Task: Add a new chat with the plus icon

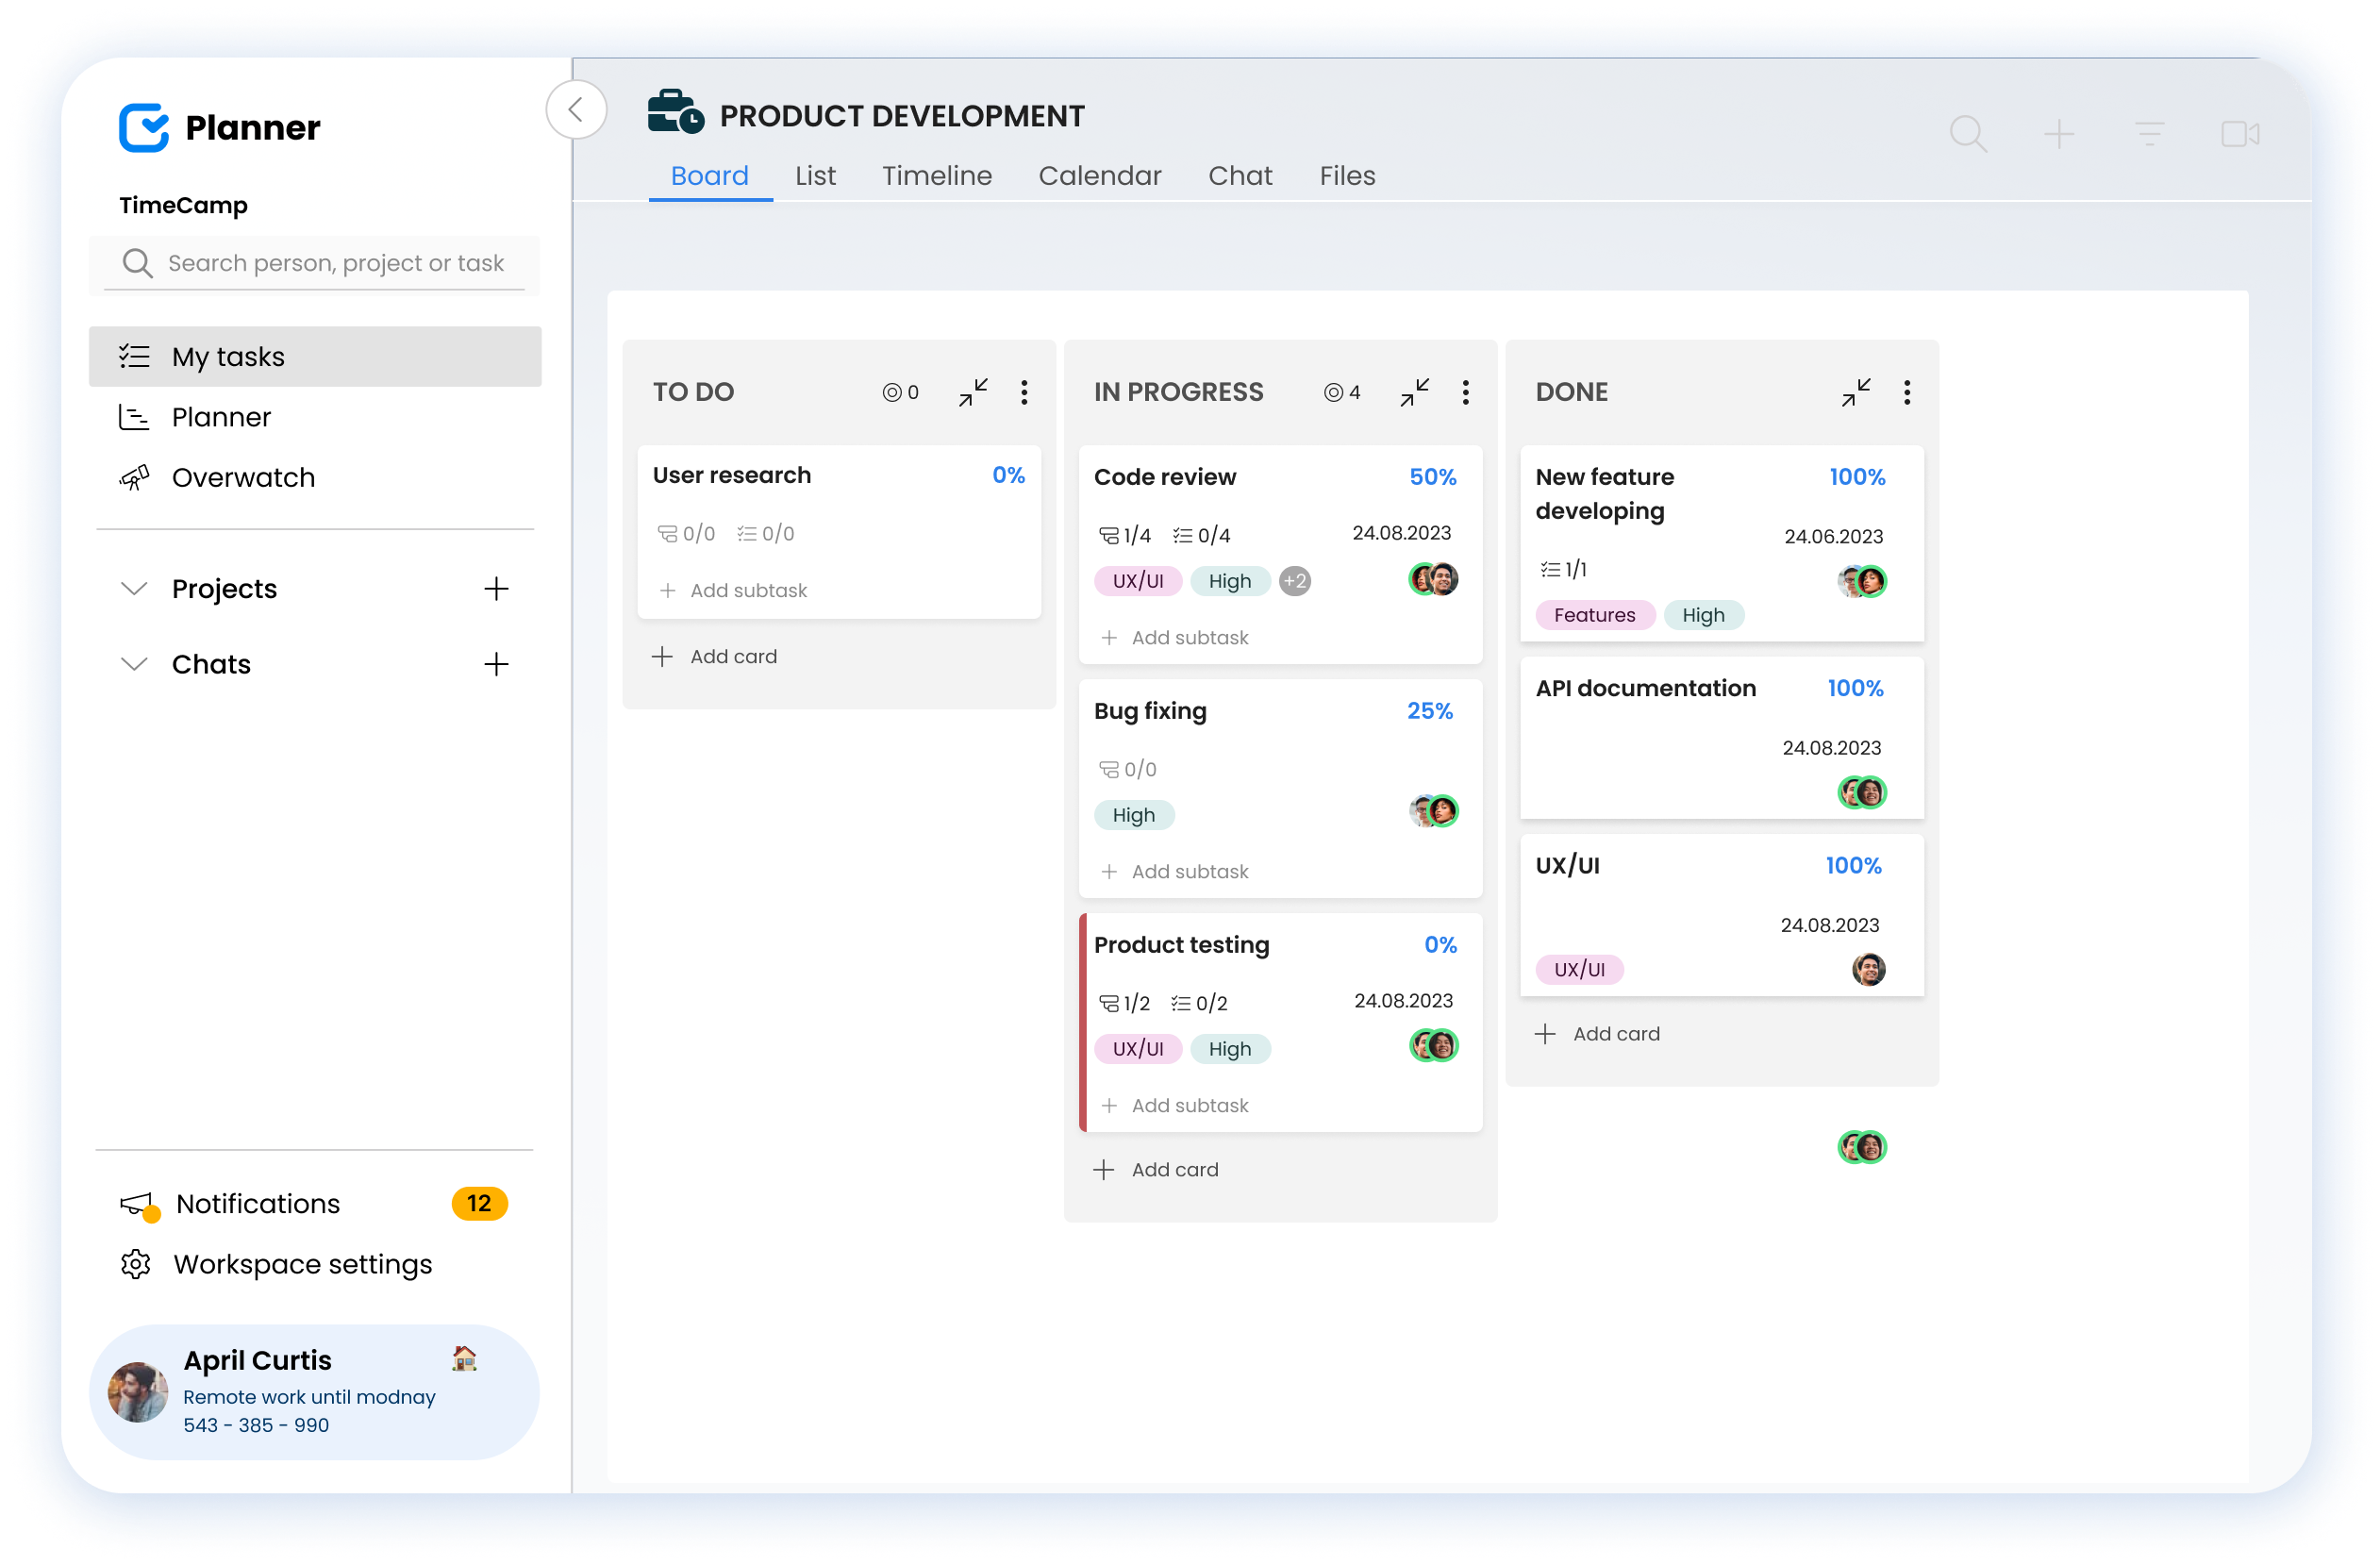Action: click(x=496, y=664)
